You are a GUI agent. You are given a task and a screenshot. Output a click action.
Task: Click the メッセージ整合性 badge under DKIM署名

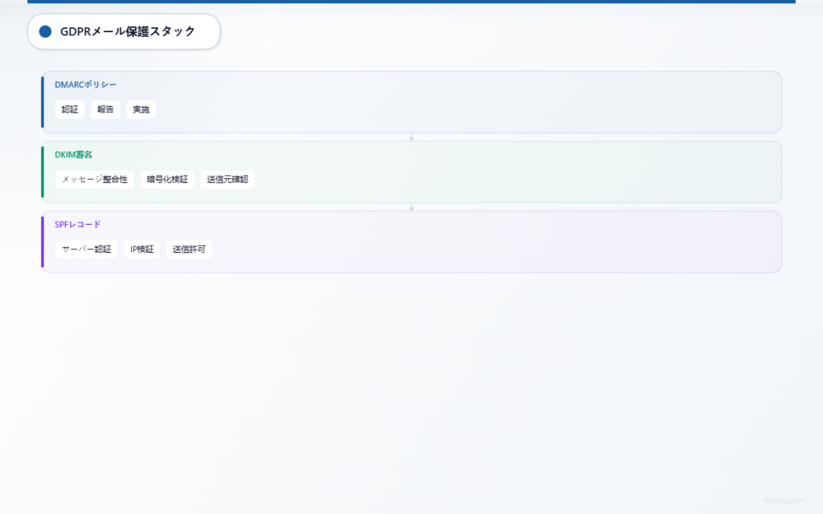(93, 179)
